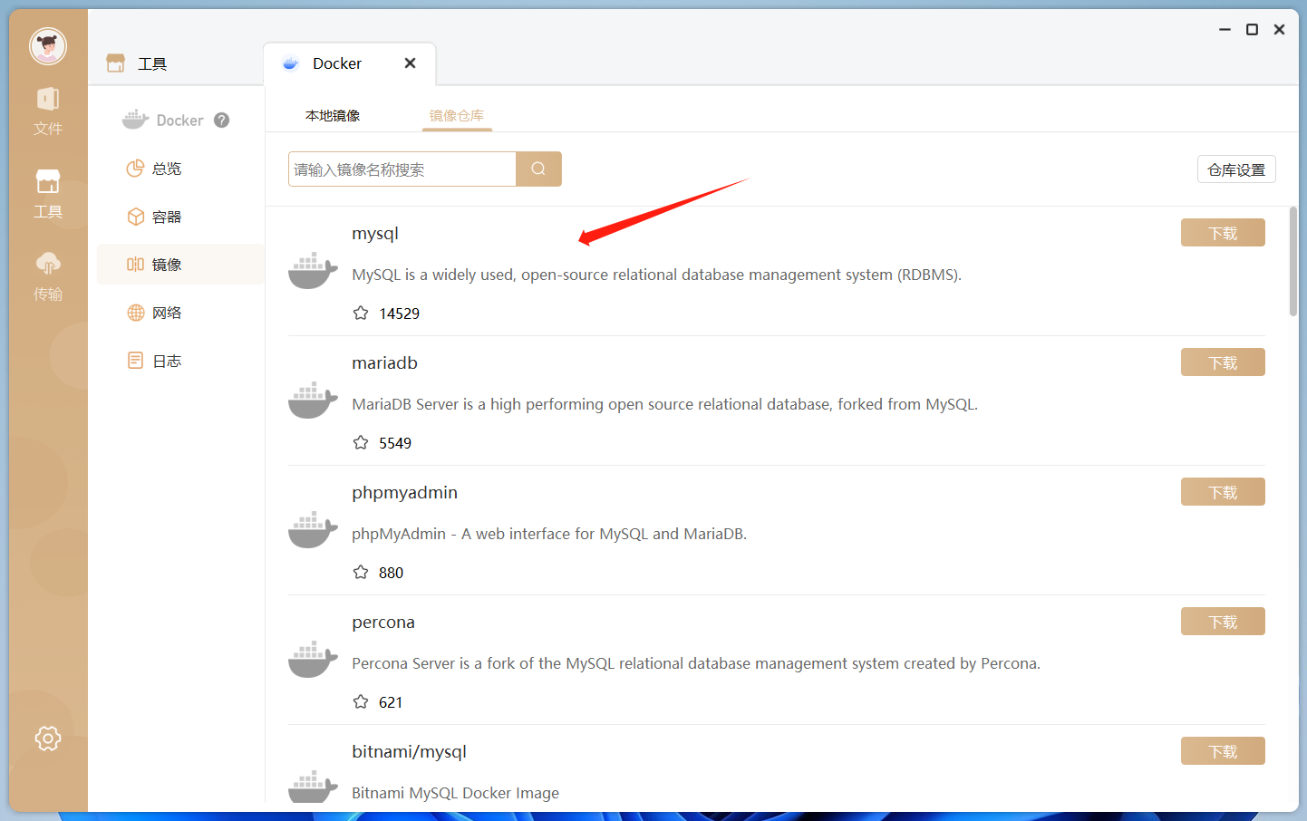Click the MariaDB Server description text
Image resolution: width=1307 pixels, height=821 pixels.
[665, 404]
